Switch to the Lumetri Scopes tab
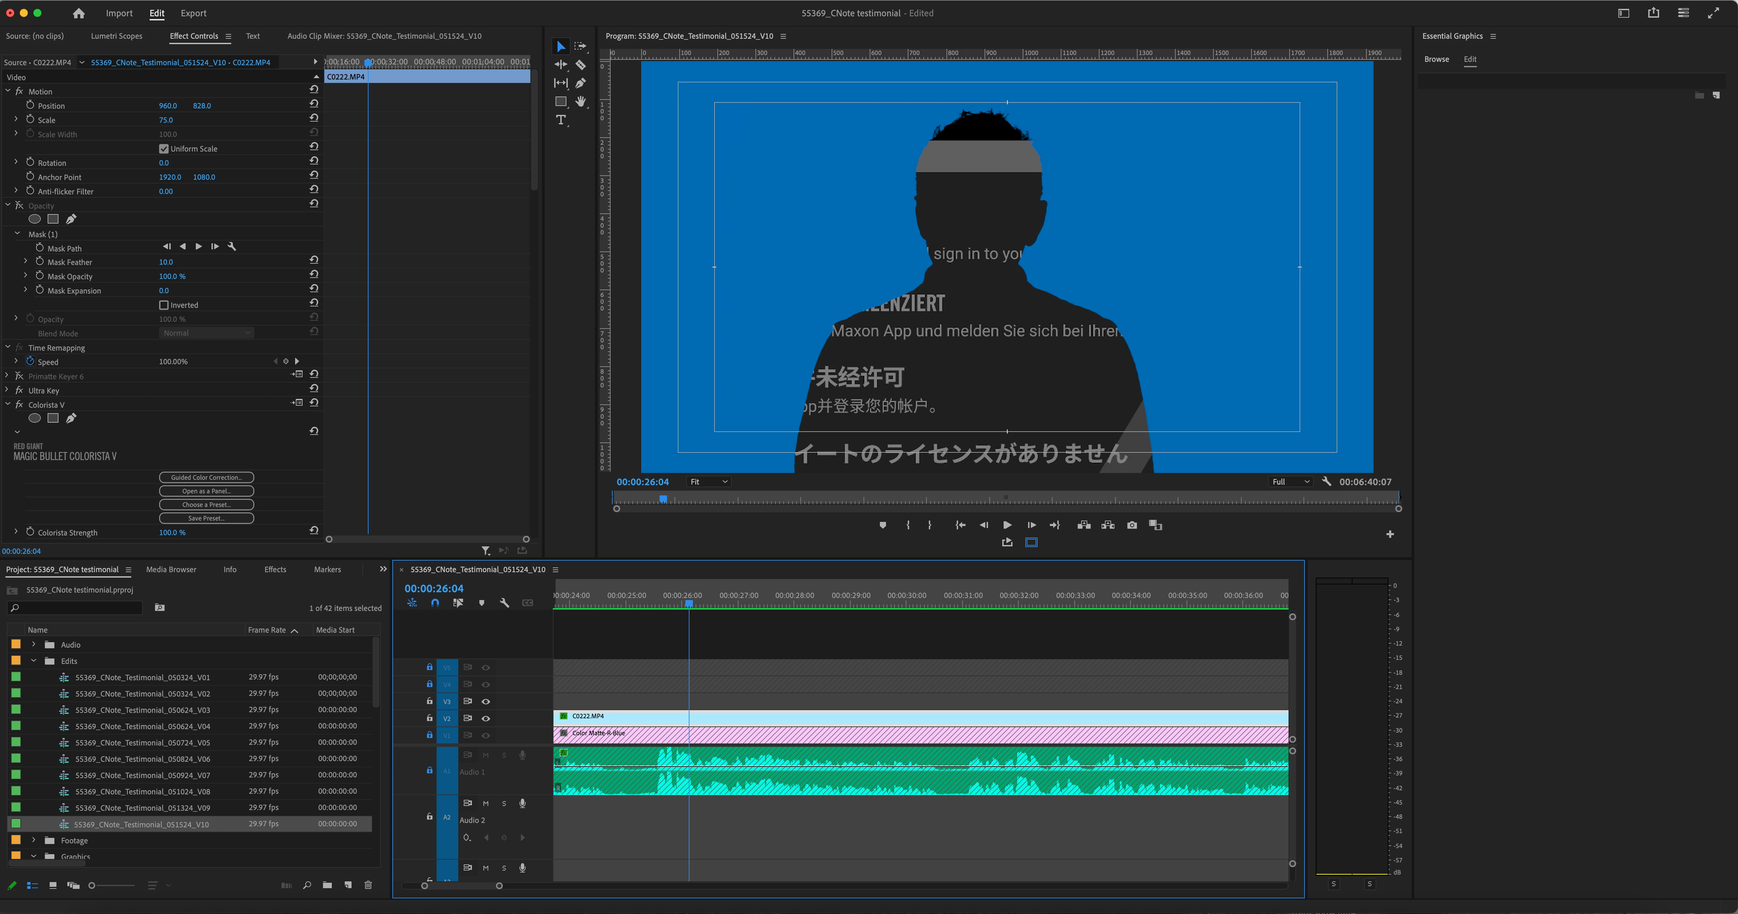Screen dimensions: 1738x914 tap(117, 36)
